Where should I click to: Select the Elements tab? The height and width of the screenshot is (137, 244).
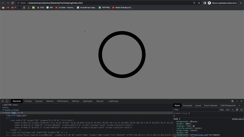click(17, 101)
